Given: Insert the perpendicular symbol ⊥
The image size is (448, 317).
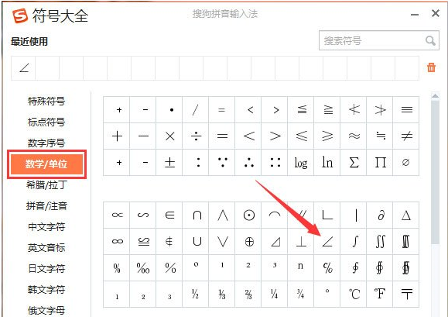Looking at the screenshot, I should tap(301, 242).
